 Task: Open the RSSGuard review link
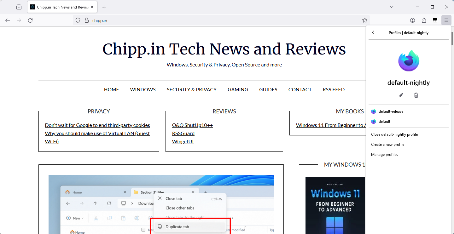click(183, 134)
